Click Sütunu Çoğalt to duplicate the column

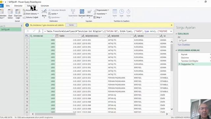[x=31, y=18]
